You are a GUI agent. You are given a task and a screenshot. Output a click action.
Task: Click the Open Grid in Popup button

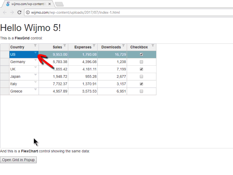click(19, 160)
